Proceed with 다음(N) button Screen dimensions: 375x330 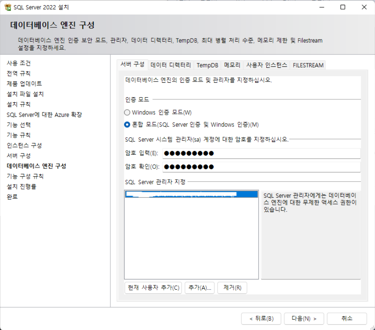tap(304, 318)
